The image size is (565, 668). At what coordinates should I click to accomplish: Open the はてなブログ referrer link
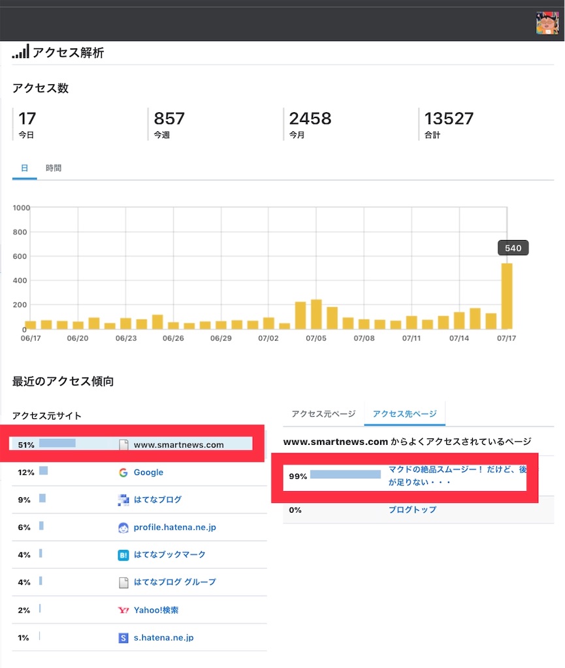(158, 500)
